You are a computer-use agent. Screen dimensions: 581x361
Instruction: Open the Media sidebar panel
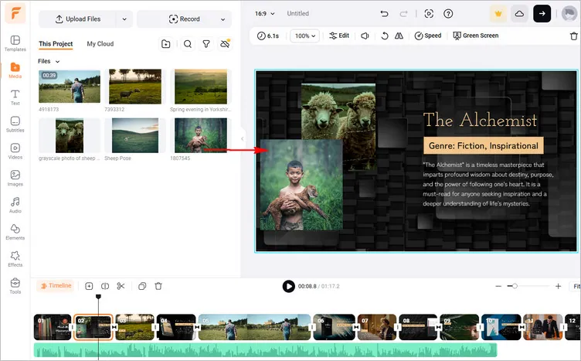pos(15,70)
